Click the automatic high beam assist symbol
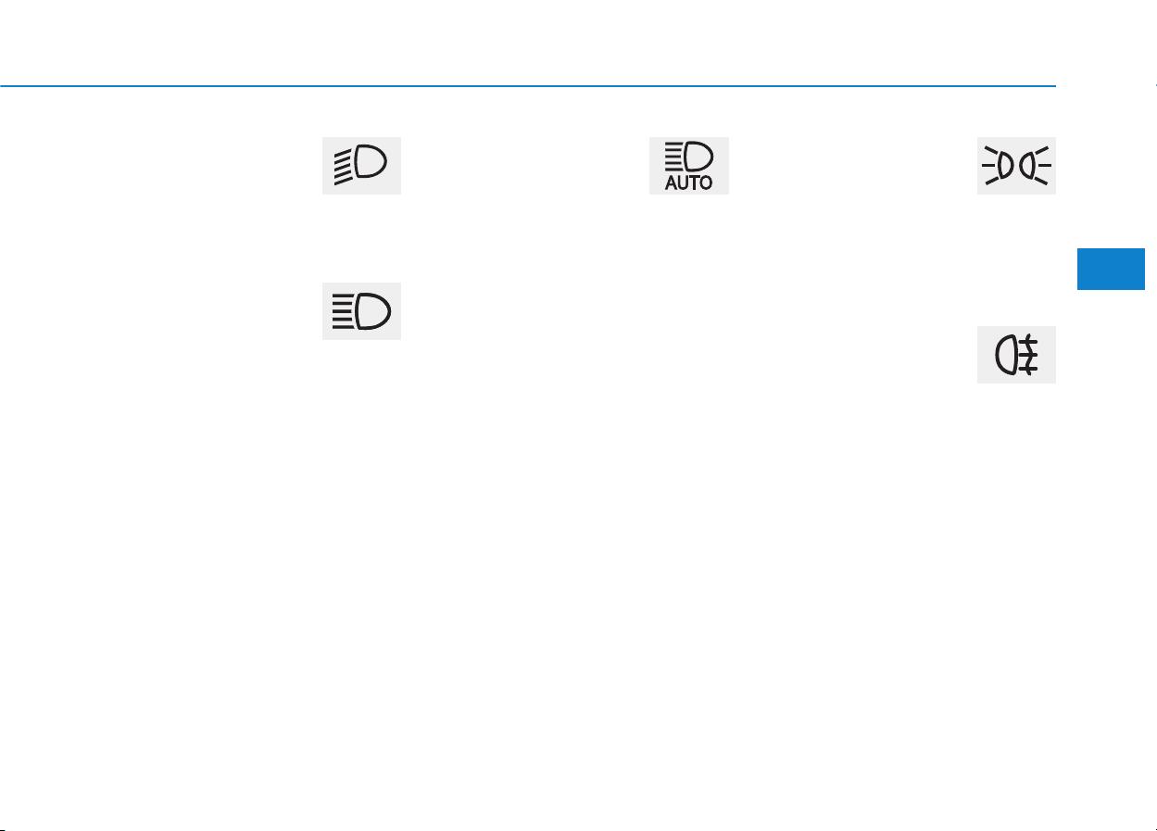Viewport: 1157px width, 831px height. pos(689,166)
